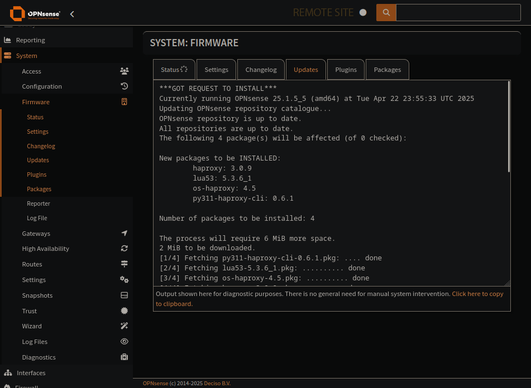Expand the Gateways submenu

pos(67,233)
